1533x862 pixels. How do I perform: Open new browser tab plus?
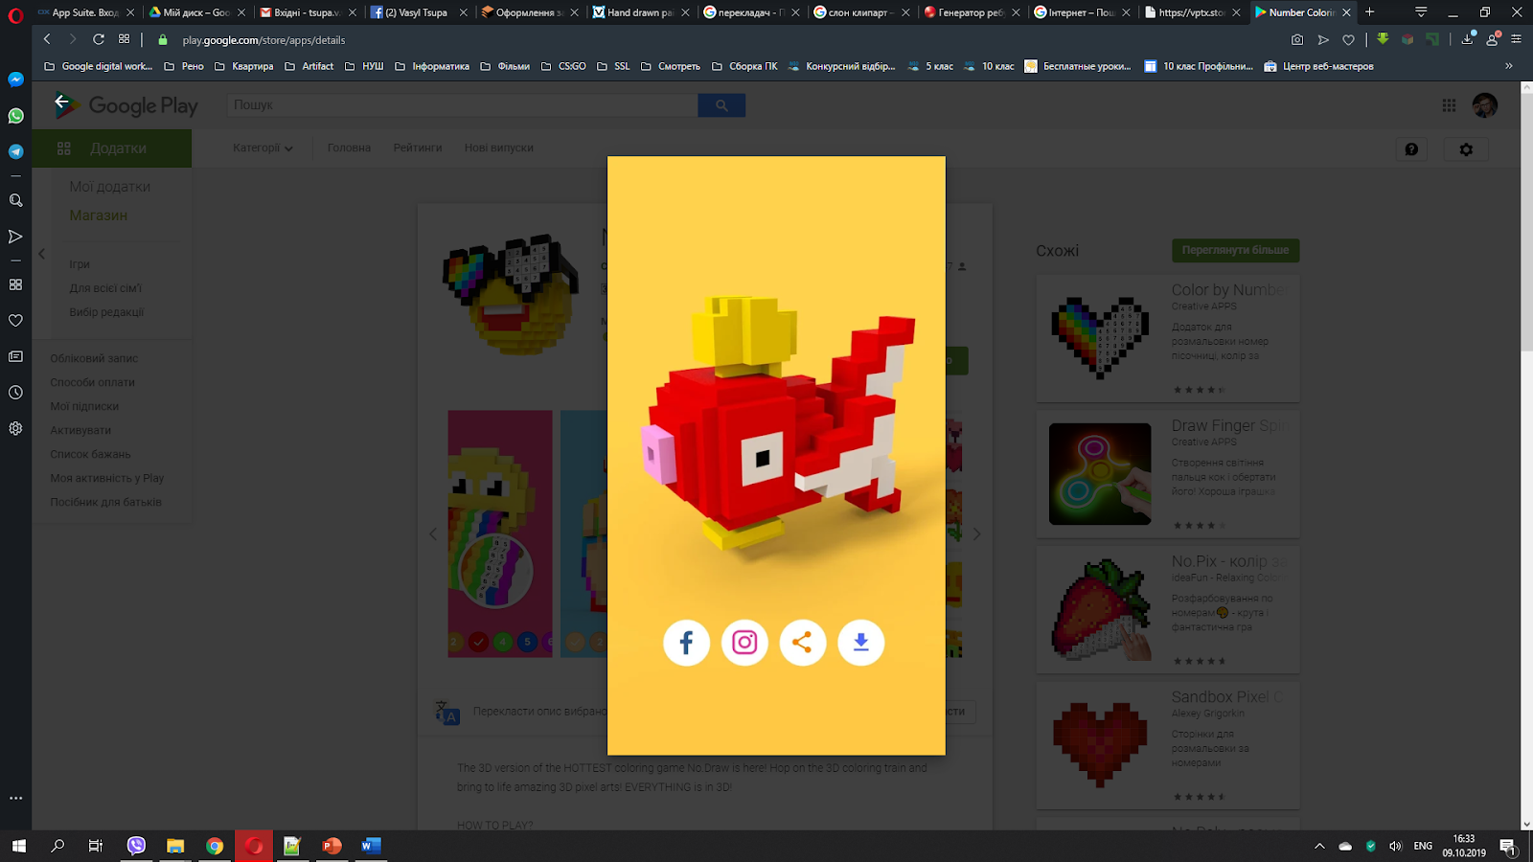(1370, 12)
